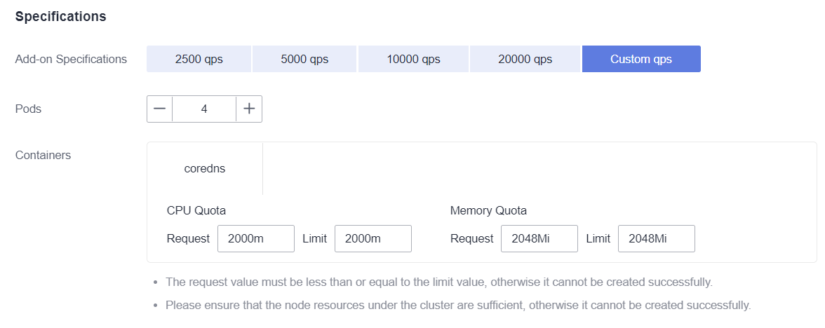Click the Containers label
825x328 pixels.
click(x=43, y=155)
